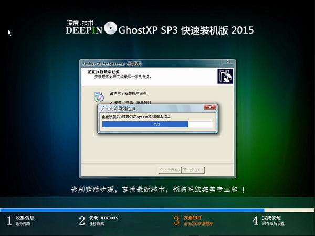This screenshot has height=236, width=315.
Task: Click the checked item 安装「开始」菜单项目
Action: [131, 103]
